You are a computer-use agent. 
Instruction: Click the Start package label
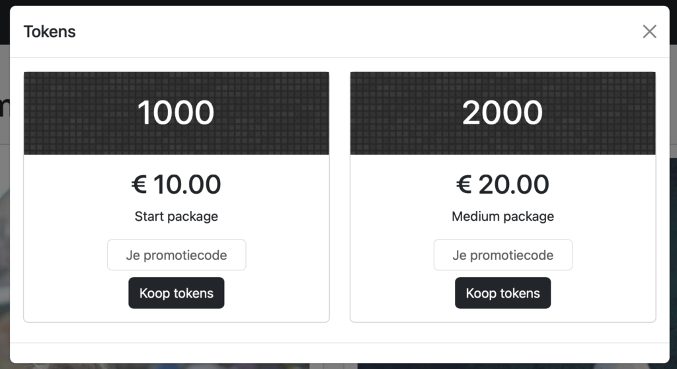pos(176,216)
